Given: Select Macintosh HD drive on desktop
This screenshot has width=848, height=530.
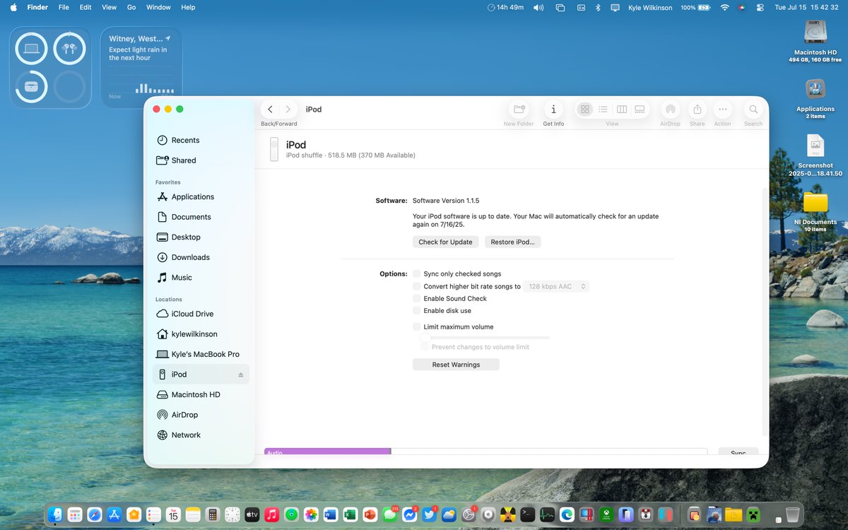Looking at the screenshot, I should click(815, 41).
